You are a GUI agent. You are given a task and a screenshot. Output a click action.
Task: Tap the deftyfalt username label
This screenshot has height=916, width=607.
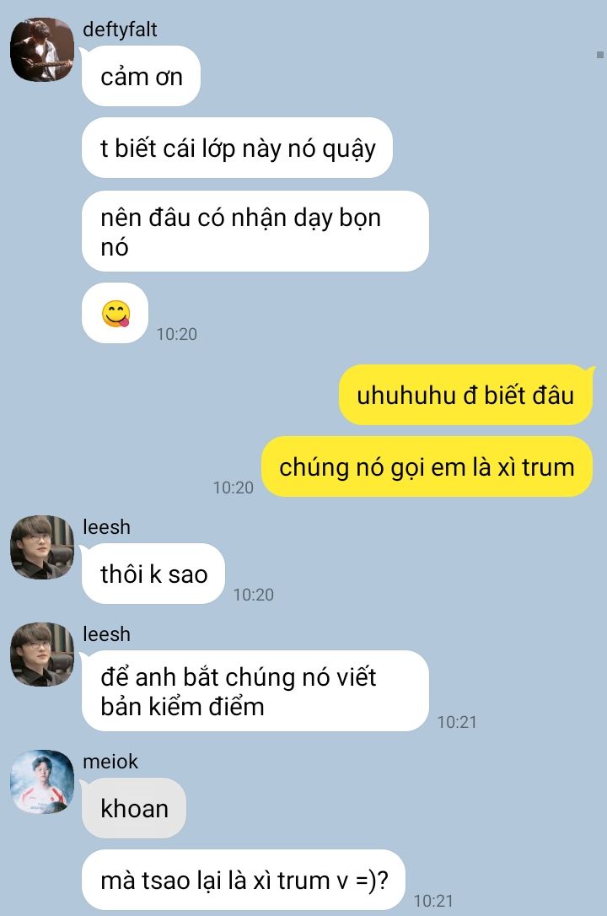point(120,30)
